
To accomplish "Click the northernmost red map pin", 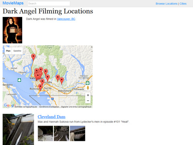I will point(33,57).
